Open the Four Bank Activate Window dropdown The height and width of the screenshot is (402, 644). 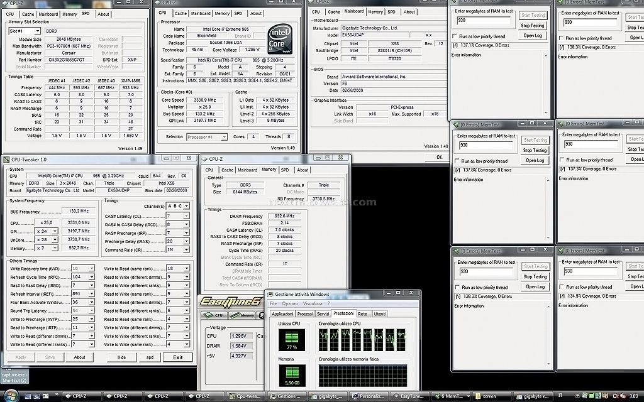(92, 302)
